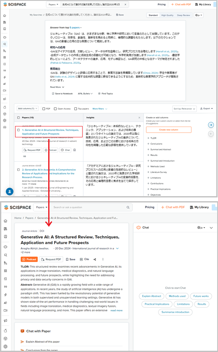Open the Sort by Relevance dropdown
The width and height of the screenshot is (218, 352).
184,109
